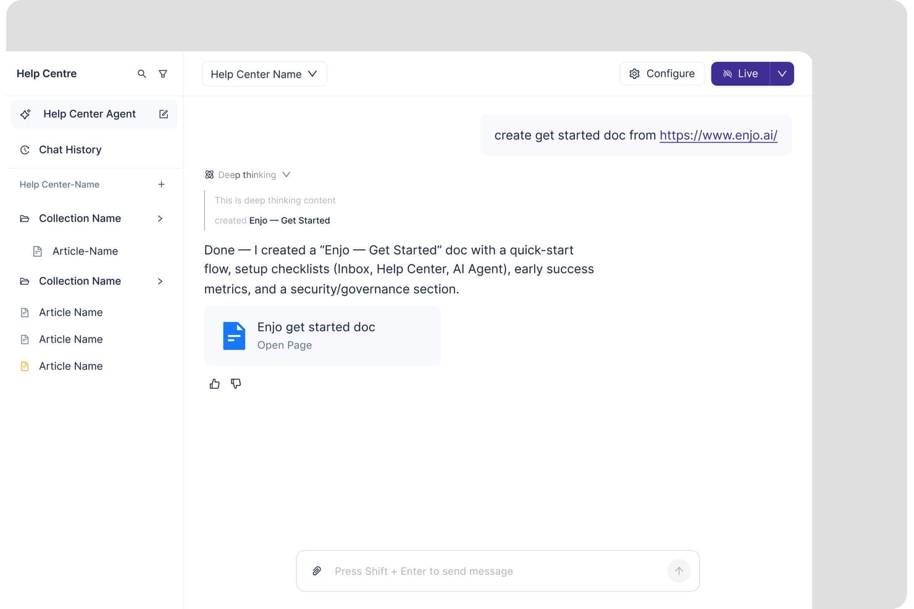Viewport: 914px width, 609px height.
Task: Click the paperclip attach icon
Action: click(317, 571)
